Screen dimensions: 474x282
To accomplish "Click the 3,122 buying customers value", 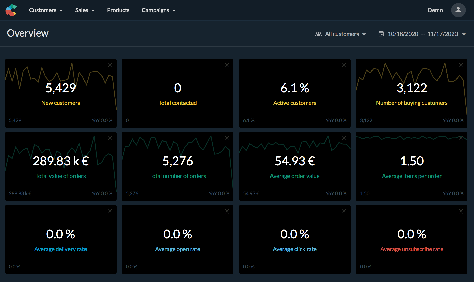I will click(412, 88).
